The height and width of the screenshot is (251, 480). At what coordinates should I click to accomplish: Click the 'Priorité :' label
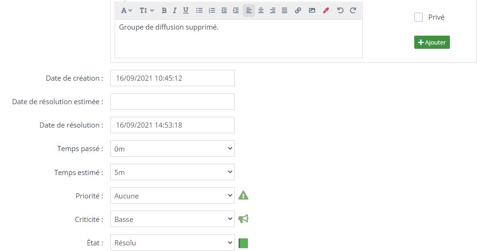point(89,196)
